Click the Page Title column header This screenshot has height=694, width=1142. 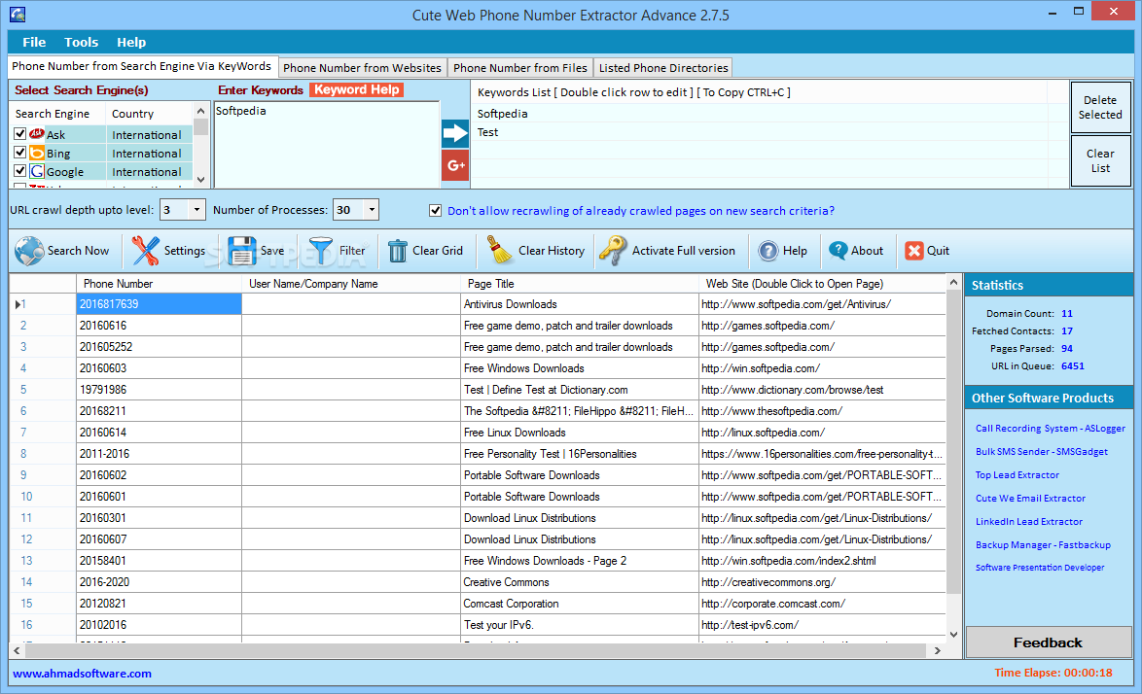pyautogui.click(x=580, y=284)
